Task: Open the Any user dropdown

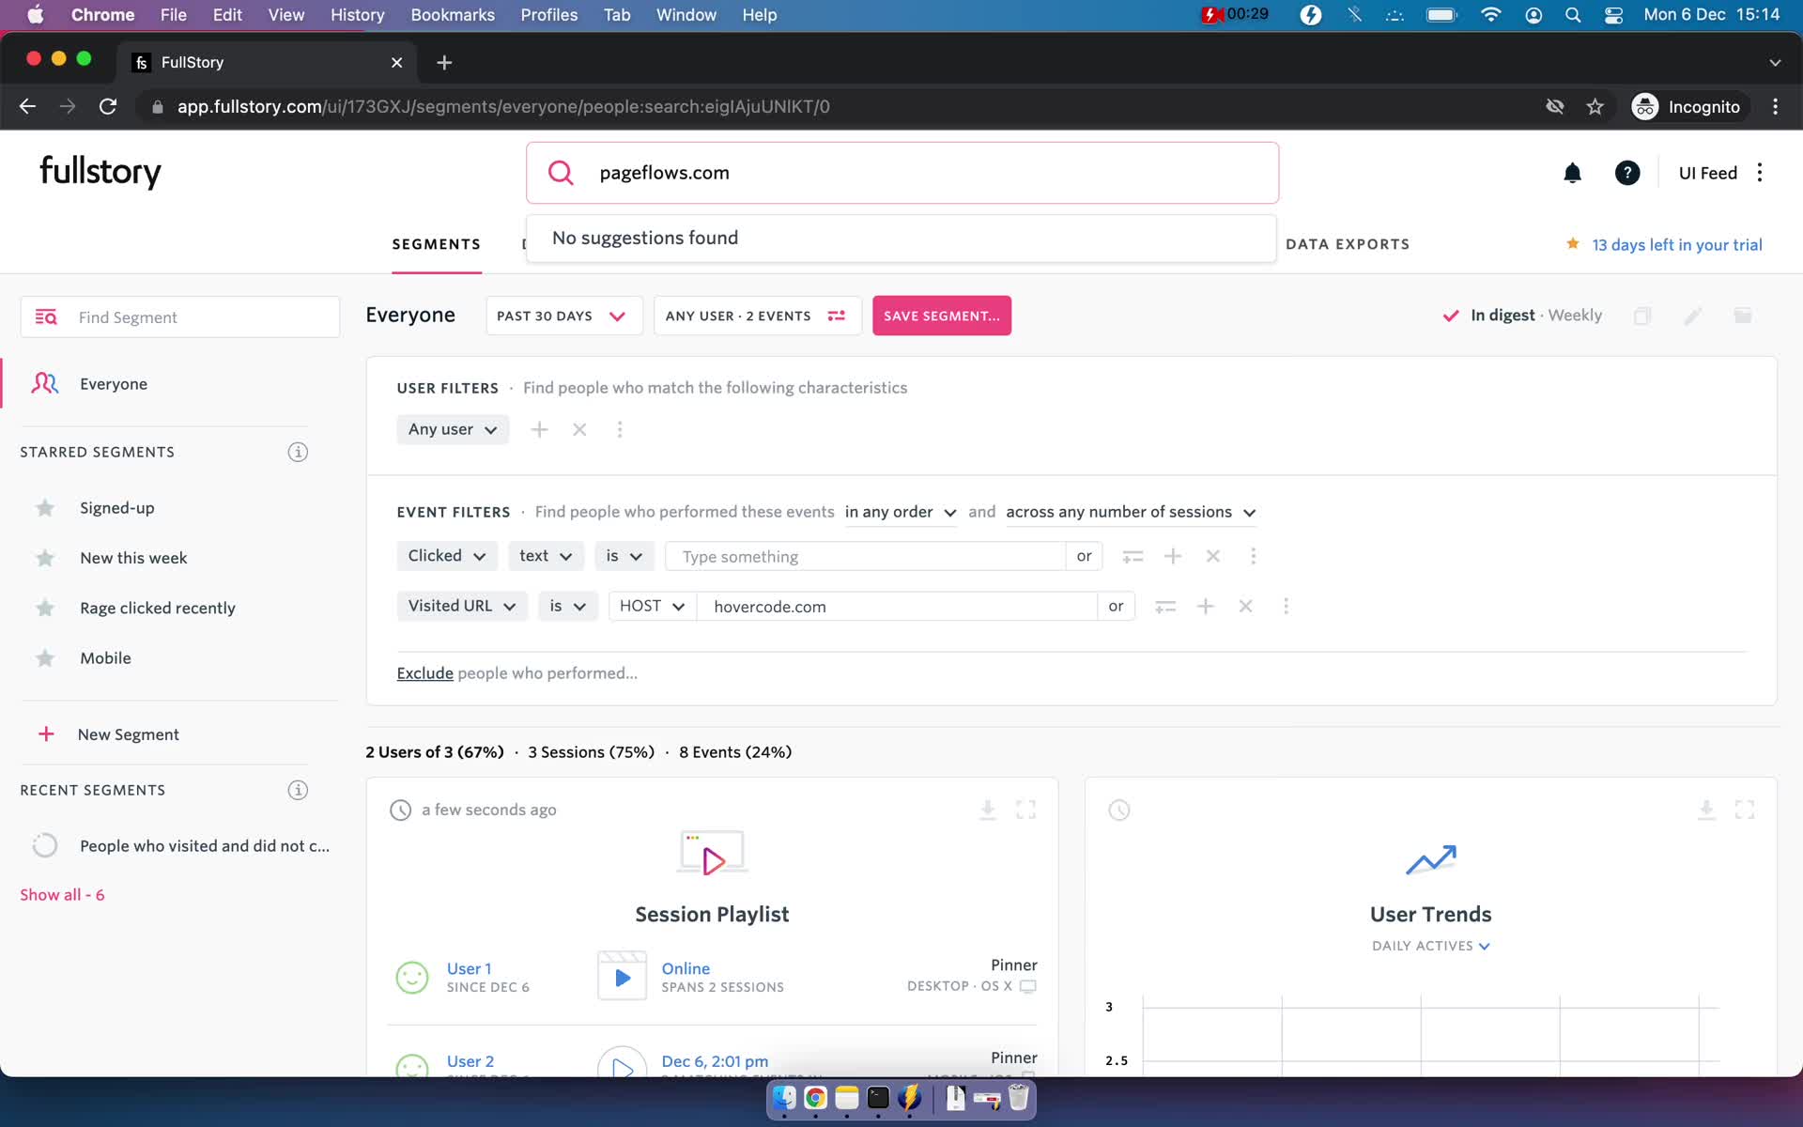Action: point(453,429)
